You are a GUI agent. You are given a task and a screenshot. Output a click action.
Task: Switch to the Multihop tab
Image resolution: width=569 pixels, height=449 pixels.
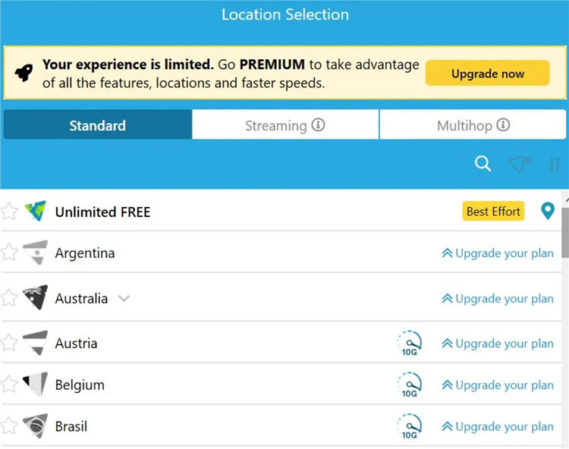coord(473,124)
